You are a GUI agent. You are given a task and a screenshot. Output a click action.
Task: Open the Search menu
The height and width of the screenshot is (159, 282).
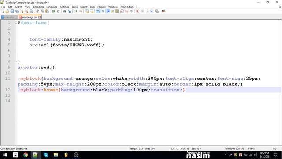coord(19,7)
